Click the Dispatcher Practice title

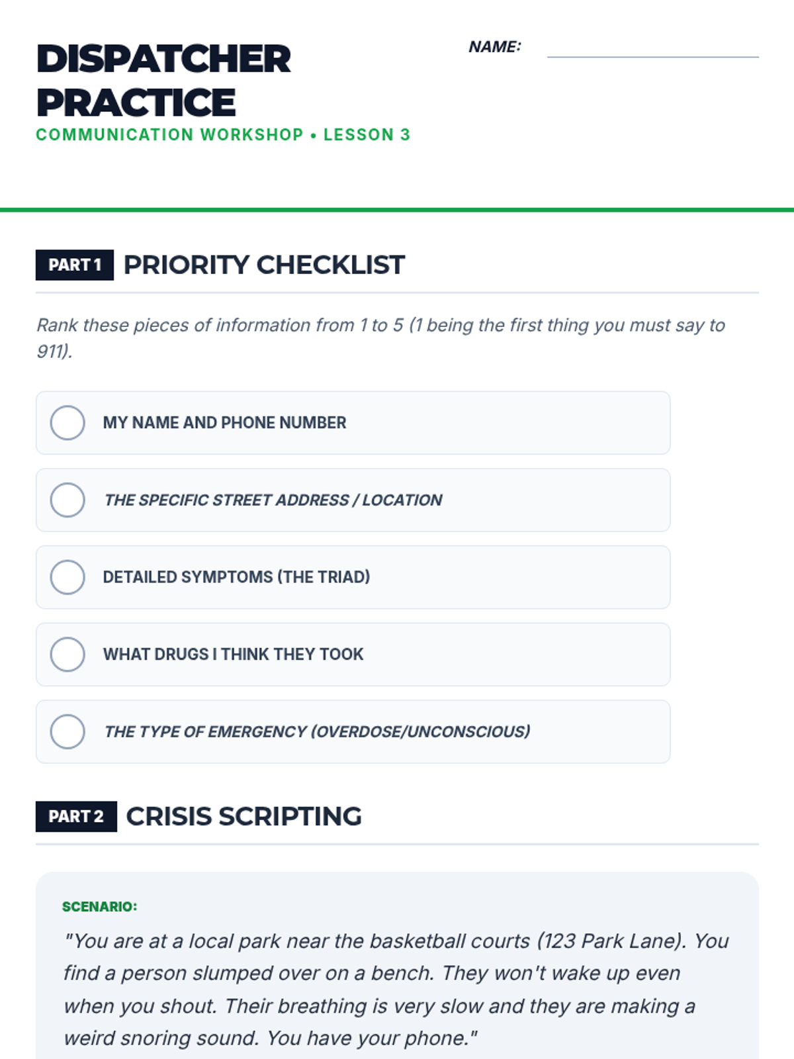163,80
